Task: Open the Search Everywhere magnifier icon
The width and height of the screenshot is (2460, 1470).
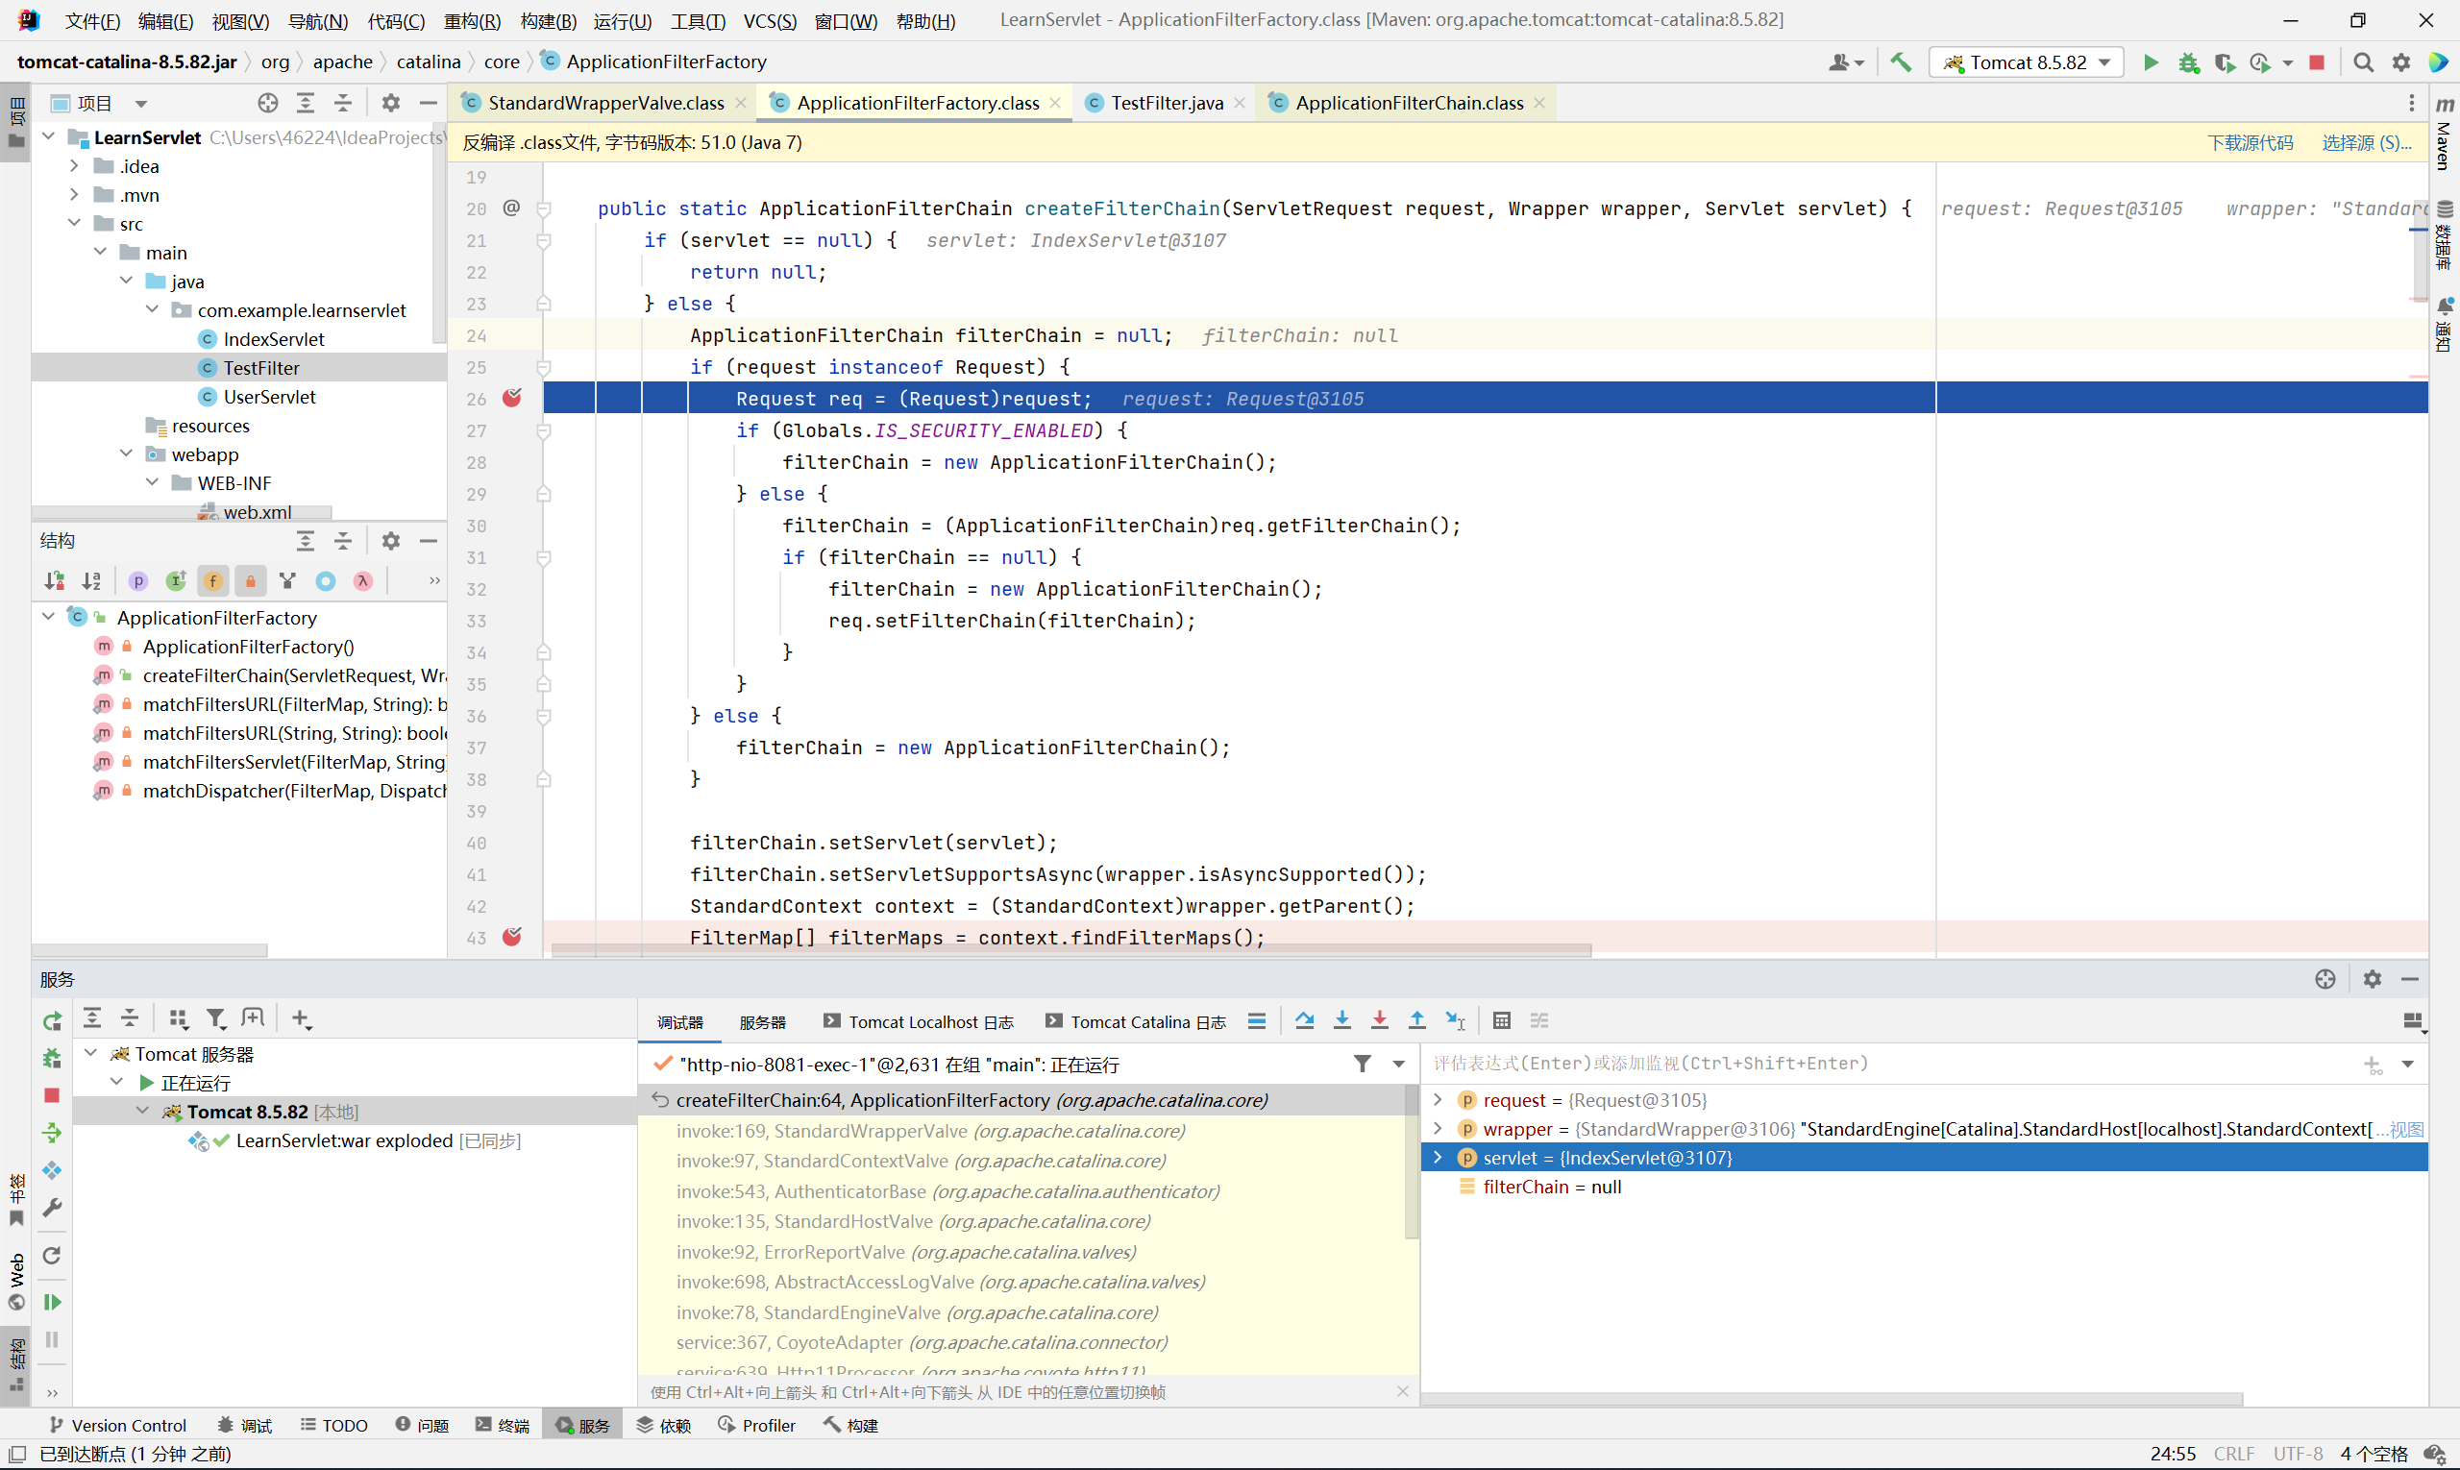Action: coord(2363,62)
